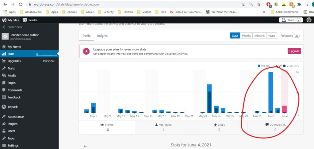Expand Switch Site chevron

pyautogui.click(x=4, y=27)
